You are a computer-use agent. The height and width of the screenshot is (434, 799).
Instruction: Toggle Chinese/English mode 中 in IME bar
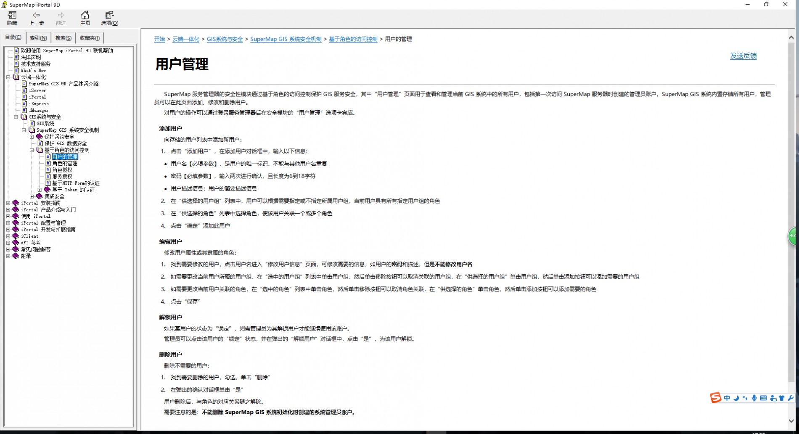coord(727,398)
